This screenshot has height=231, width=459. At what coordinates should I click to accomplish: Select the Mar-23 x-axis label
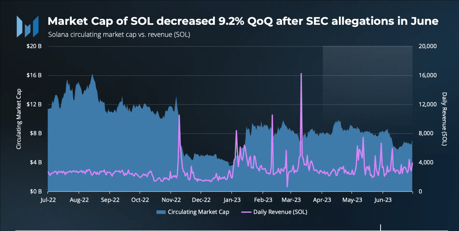pyautogui.click(x=291, y=200)
